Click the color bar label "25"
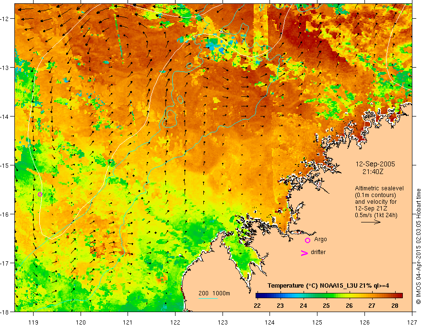The width and height of the screenshot is (422, 326). (326, 306)
